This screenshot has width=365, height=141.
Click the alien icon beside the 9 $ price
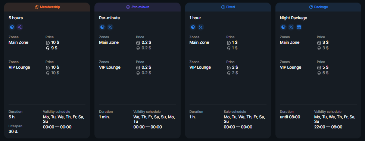click(47, 48)
